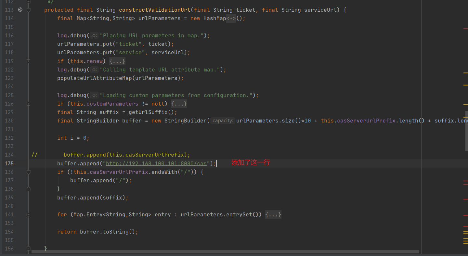Click line number 135 to select that line
The height and width of the screenshot is (256, 468).
[9, 163]
